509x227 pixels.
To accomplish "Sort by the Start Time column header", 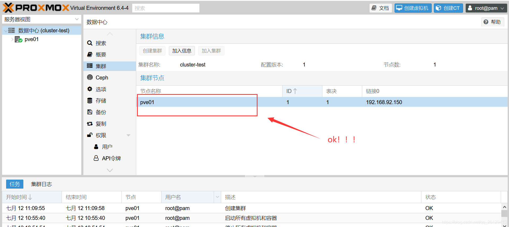I will click(32, 197).
